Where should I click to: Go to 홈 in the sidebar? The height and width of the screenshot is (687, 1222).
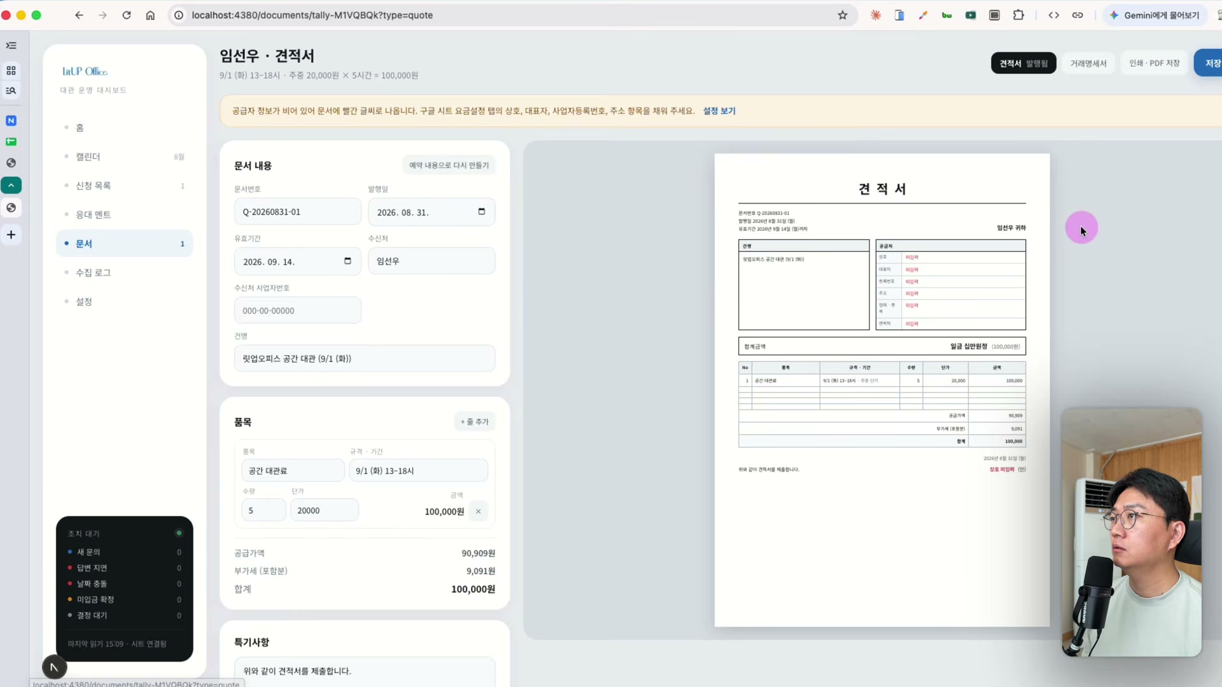click(125, 128)
